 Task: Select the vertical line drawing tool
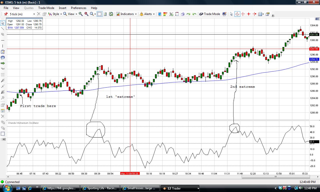[x=3, y=46]
